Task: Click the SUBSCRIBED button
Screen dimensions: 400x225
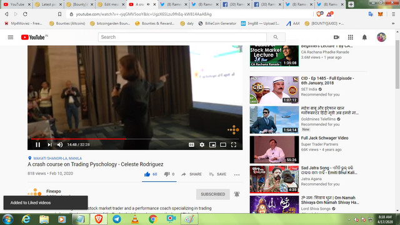Action: click(x=212, y=194)
